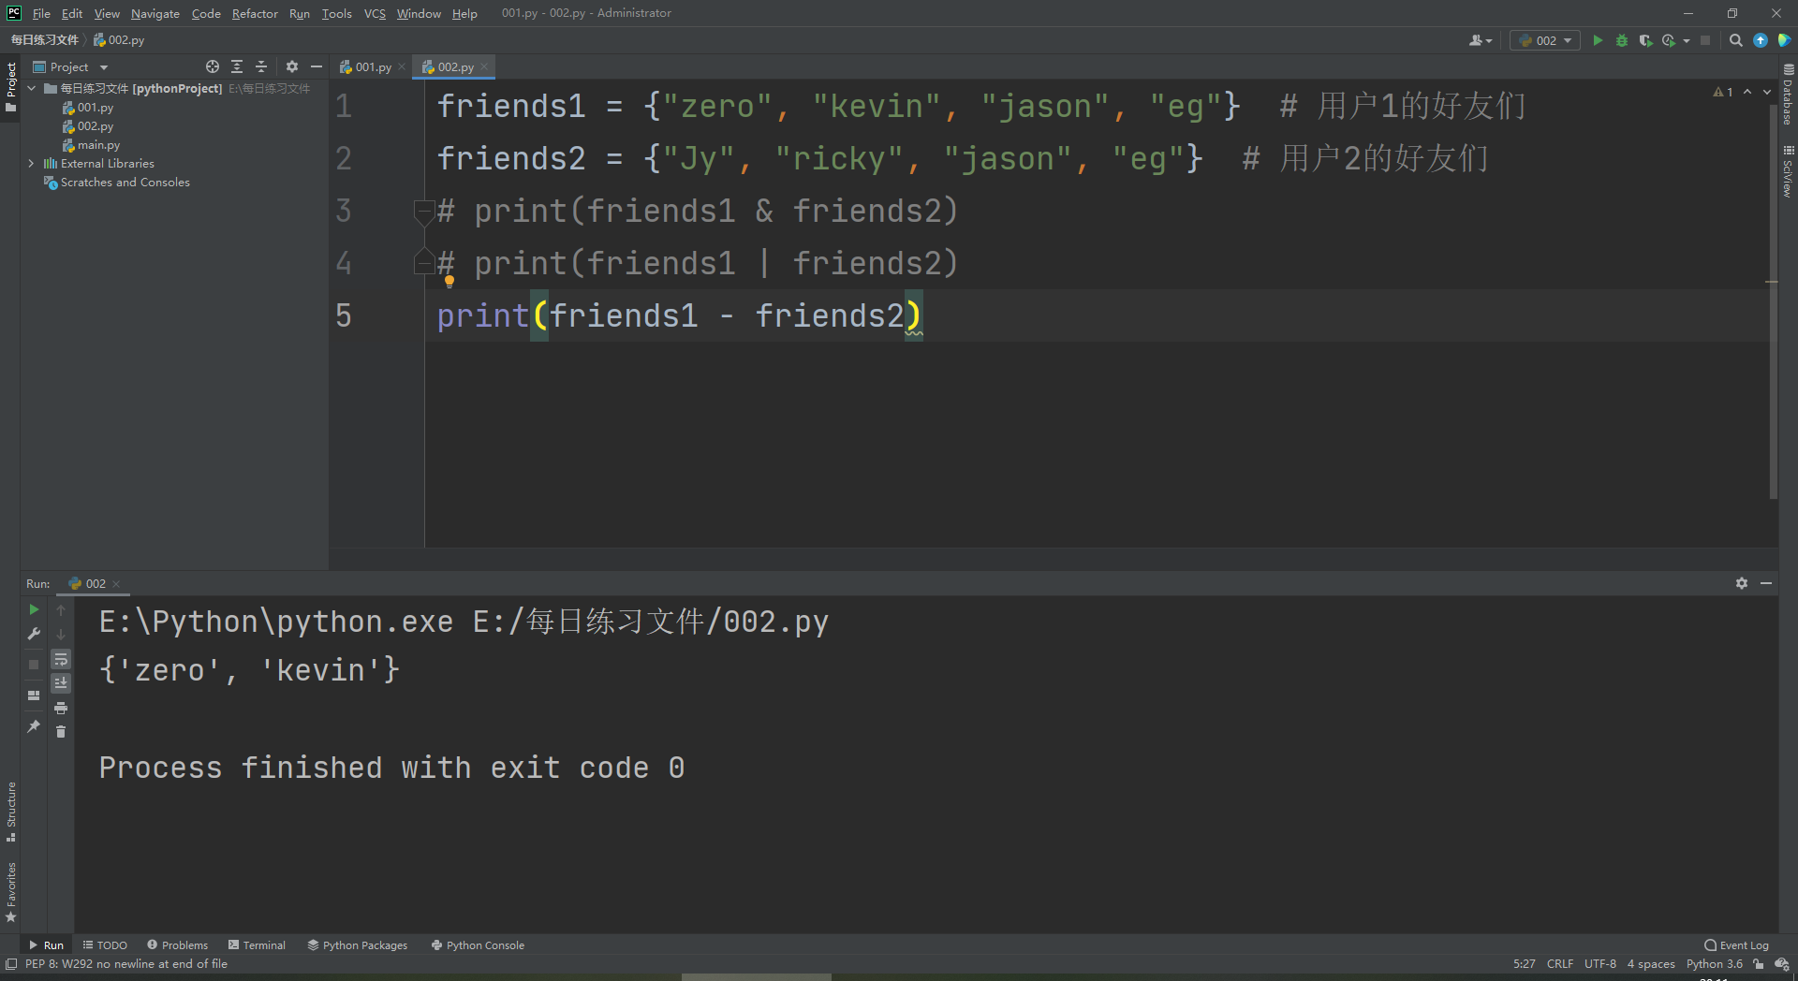
Task: Open the Code With Me user dropdown
Action: tap(1481, 40)
